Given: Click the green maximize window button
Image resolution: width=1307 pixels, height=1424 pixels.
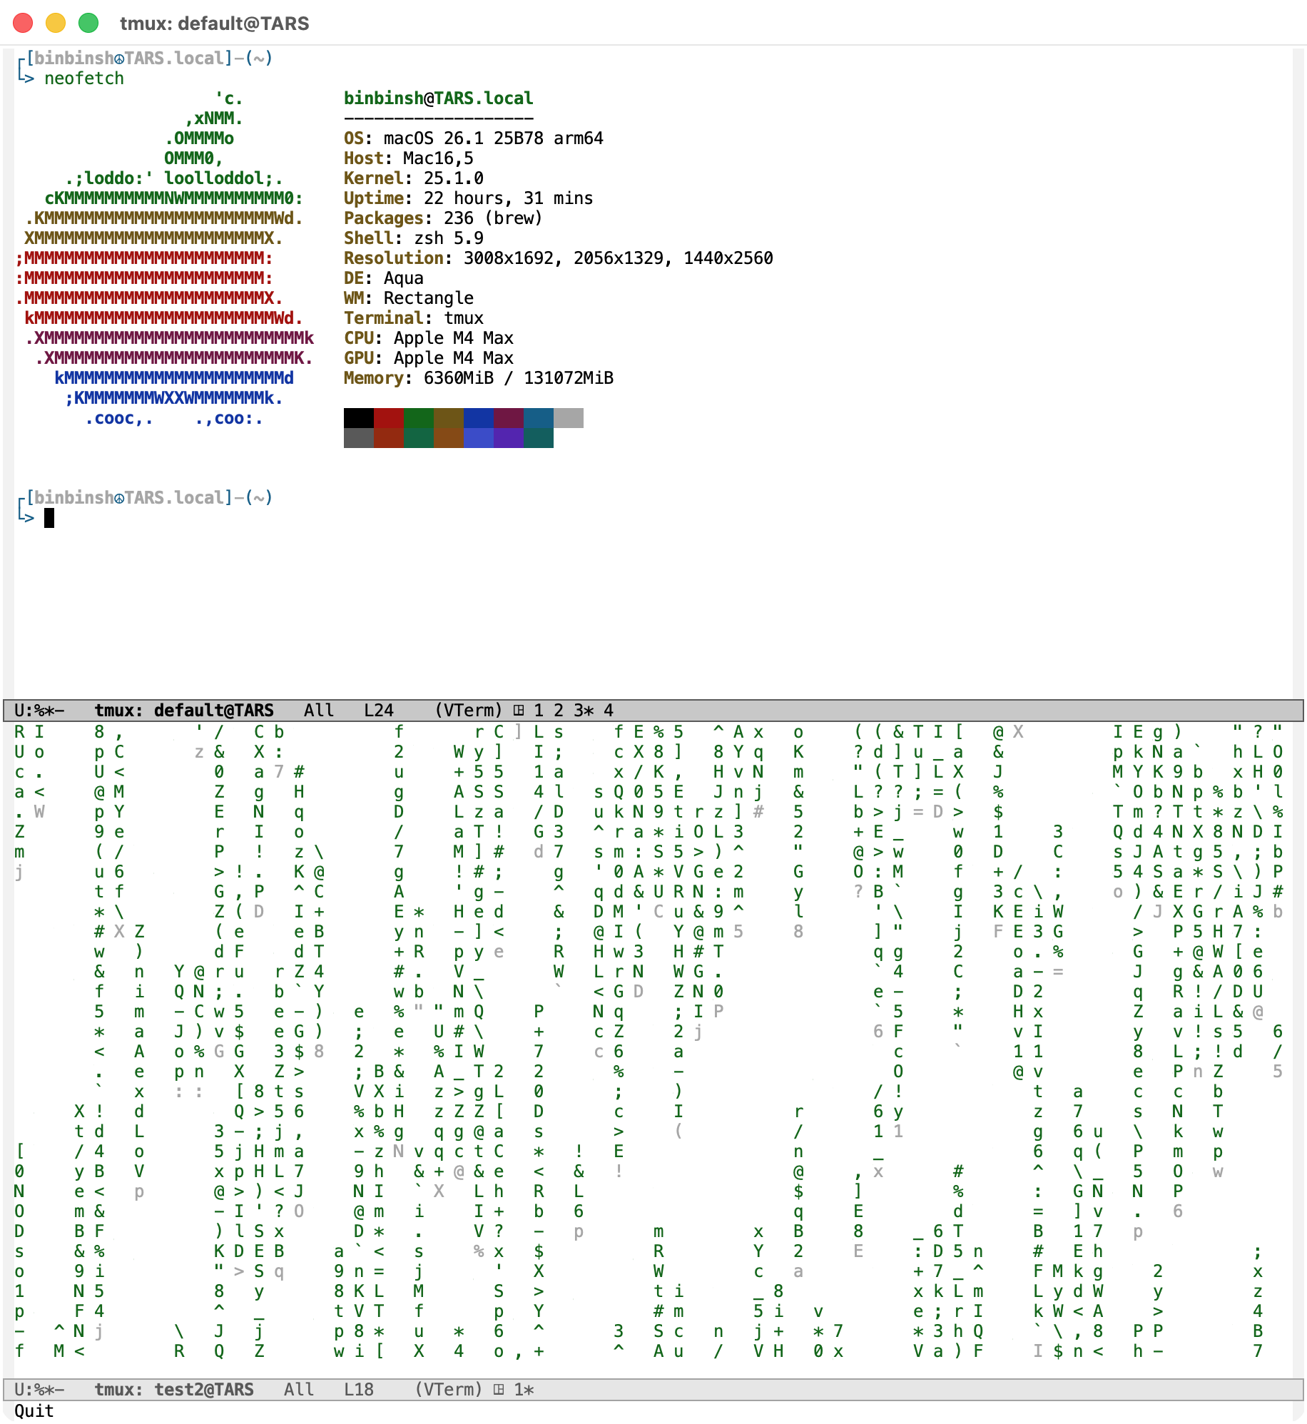Looking at the screenshot, I should [88, 24].
